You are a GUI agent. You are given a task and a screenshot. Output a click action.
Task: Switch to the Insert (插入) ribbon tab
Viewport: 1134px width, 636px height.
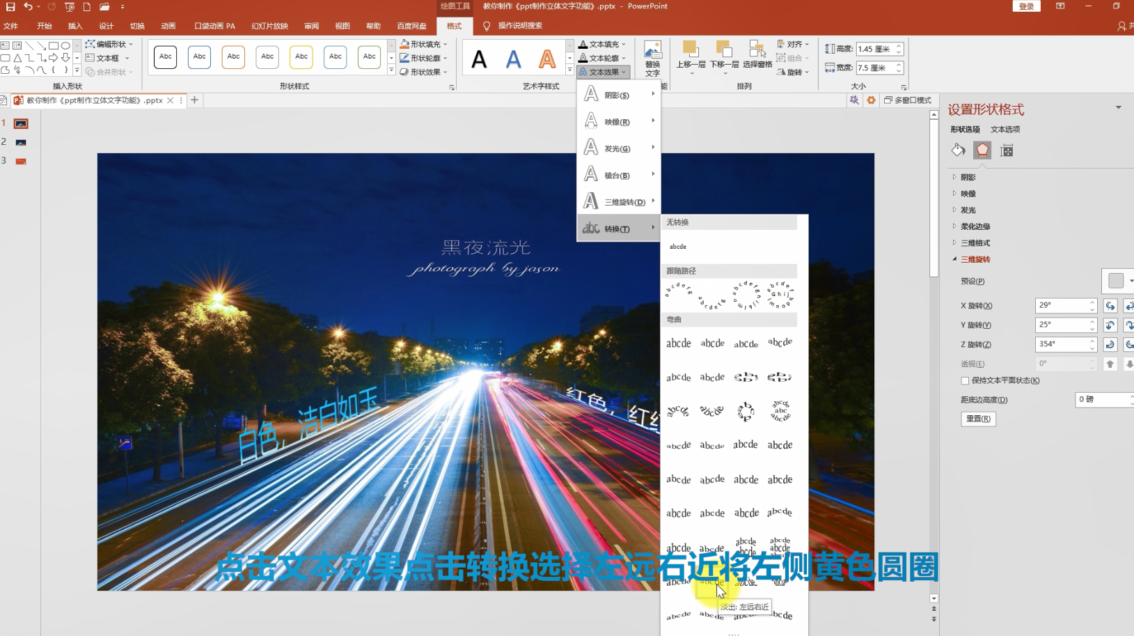point(75,26)
